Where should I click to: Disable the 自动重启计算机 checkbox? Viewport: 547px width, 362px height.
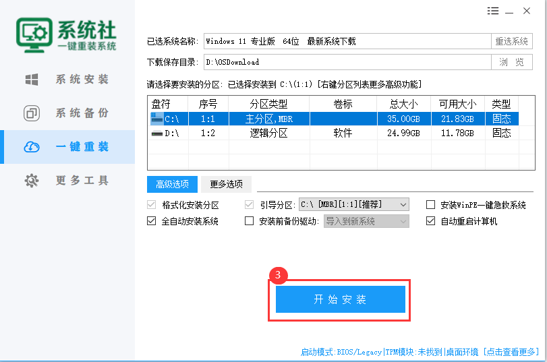click(431, 221)
